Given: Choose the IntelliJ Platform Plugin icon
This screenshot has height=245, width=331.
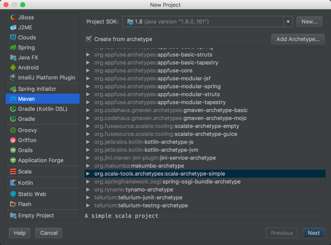Looking at the screenshot, I should (x=13, y=77).
